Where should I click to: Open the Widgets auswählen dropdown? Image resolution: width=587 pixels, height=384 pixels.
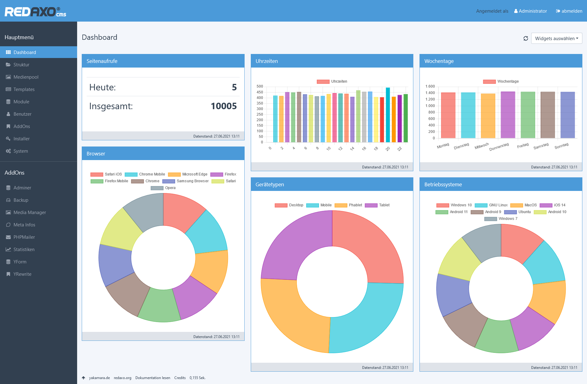tap(556, 39)
